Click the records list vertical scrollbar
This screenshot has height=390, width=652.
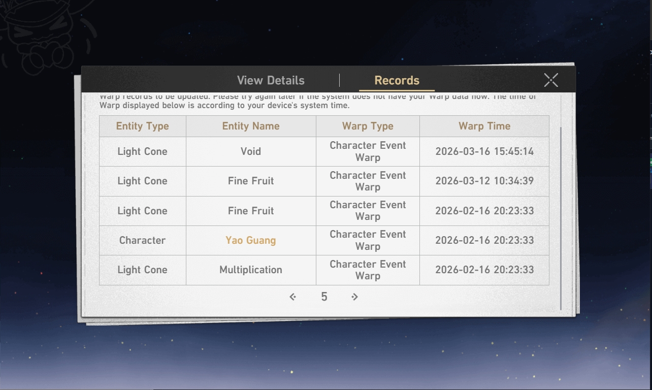(x=561, y=218)
